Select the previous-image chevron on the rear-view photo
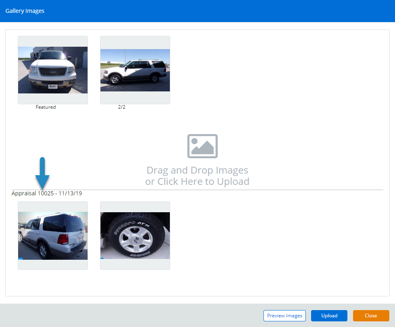This screenshot has height=327, width=395. point(20,236)
